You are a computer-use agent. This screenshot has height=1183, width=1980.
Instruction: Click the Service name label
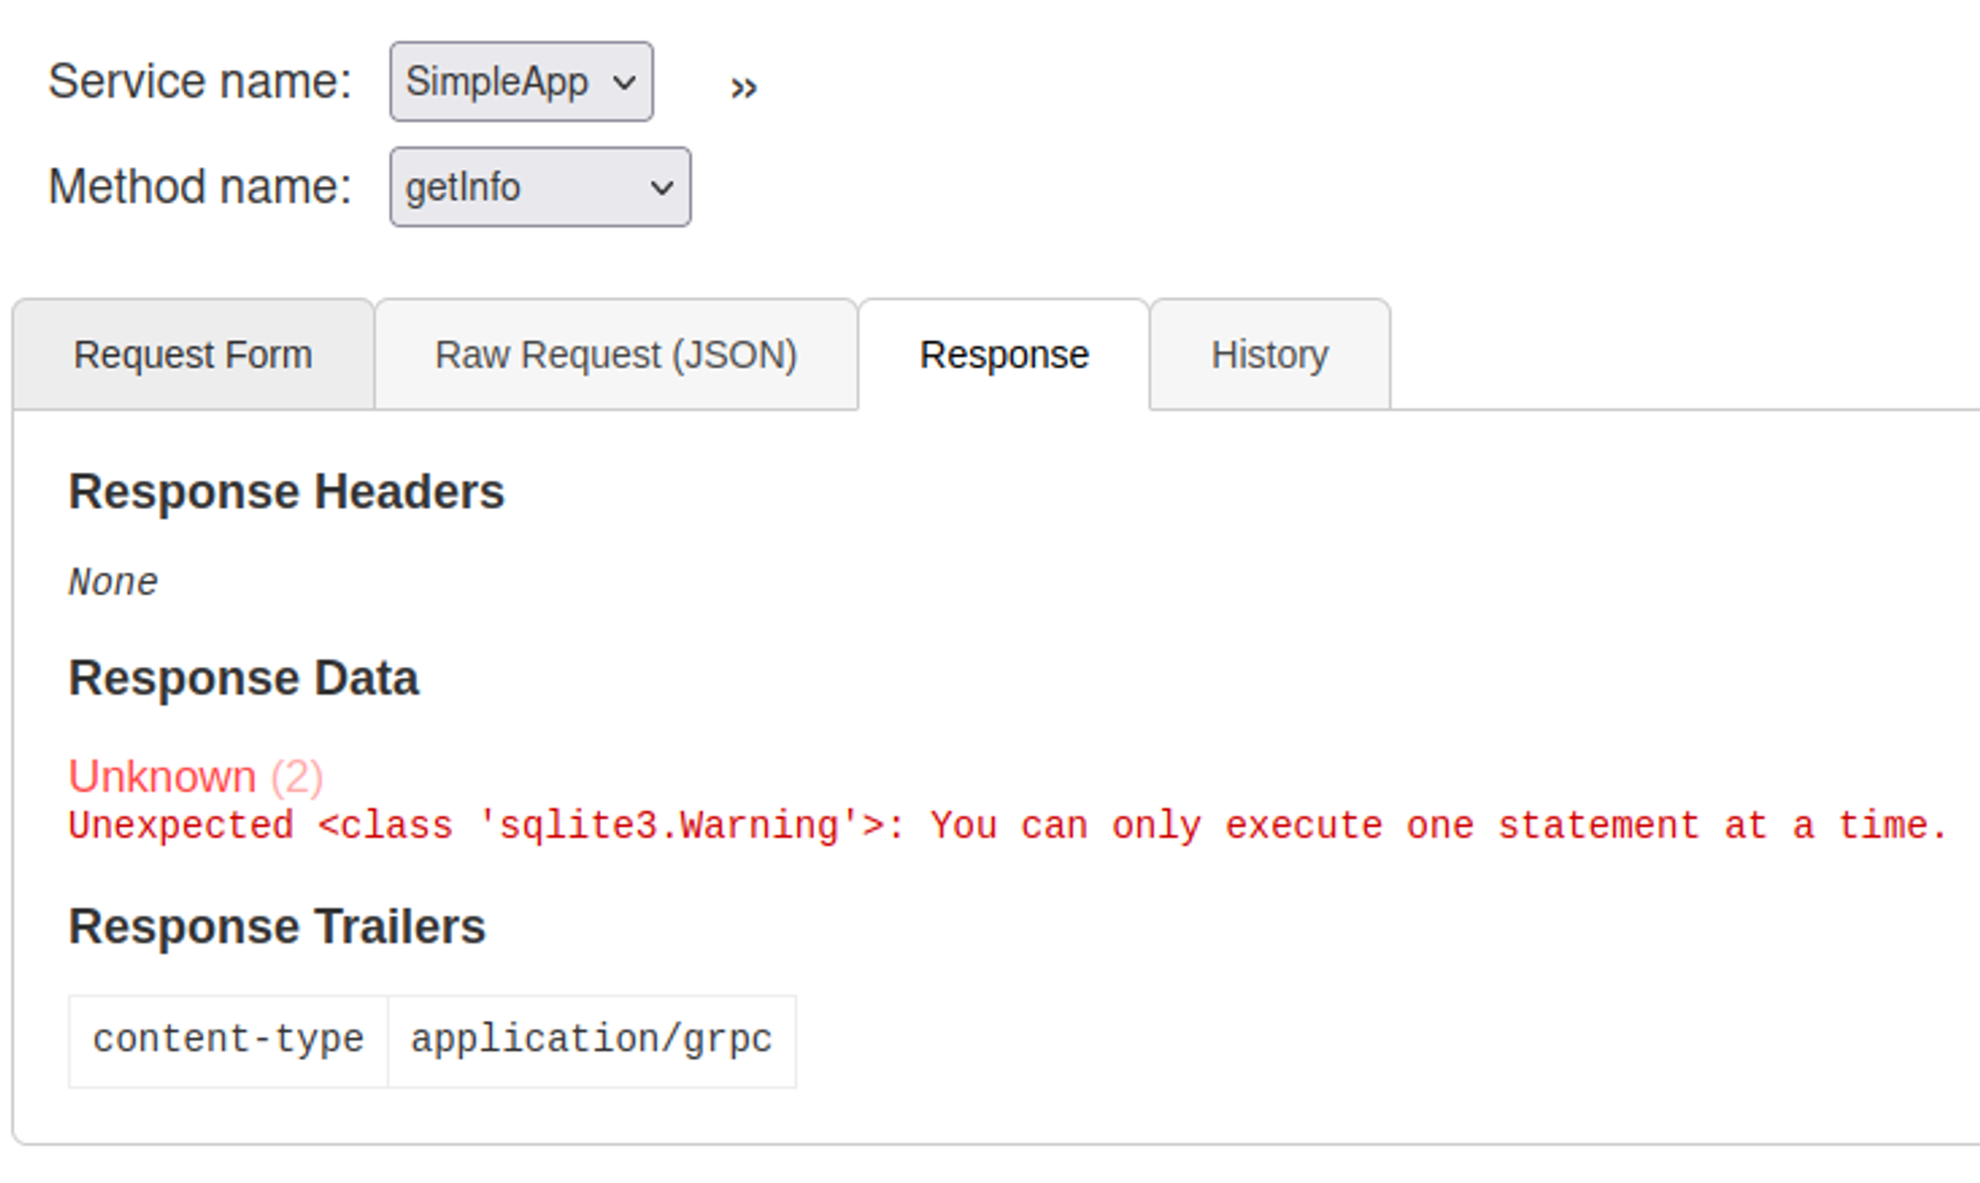click(x=200, y=82)
